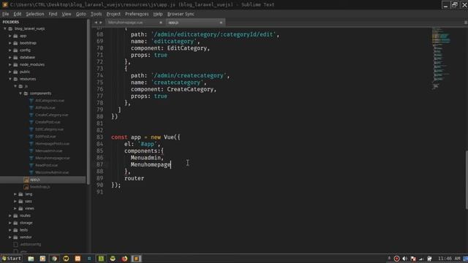Click the volume speaker tray icon
The width and height of the screenshot is (468, 263).
(x=404, y=259)
